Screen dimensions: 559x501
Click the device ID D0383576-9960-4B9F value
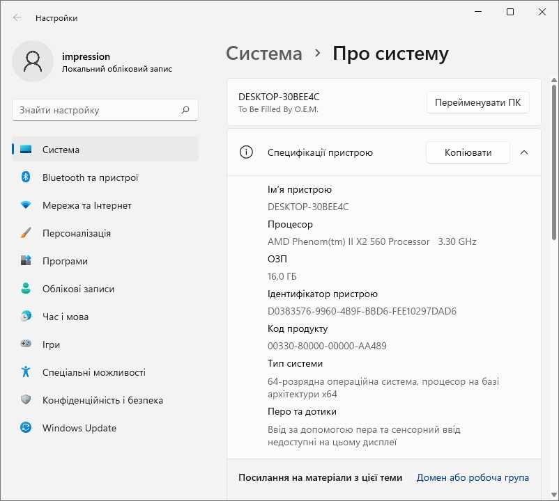pos(362,311)
